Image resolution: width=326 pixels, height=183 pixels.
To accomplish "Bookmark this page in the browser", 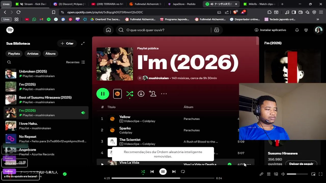I will 53,12.
